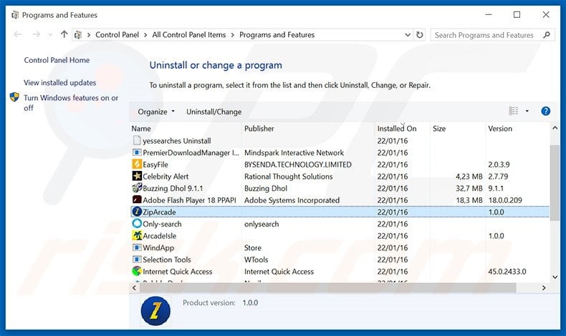Open the address bar history dropdown
Image resolution: width=566 pixels, height=336 pixels.
click(x=408, y=35)
